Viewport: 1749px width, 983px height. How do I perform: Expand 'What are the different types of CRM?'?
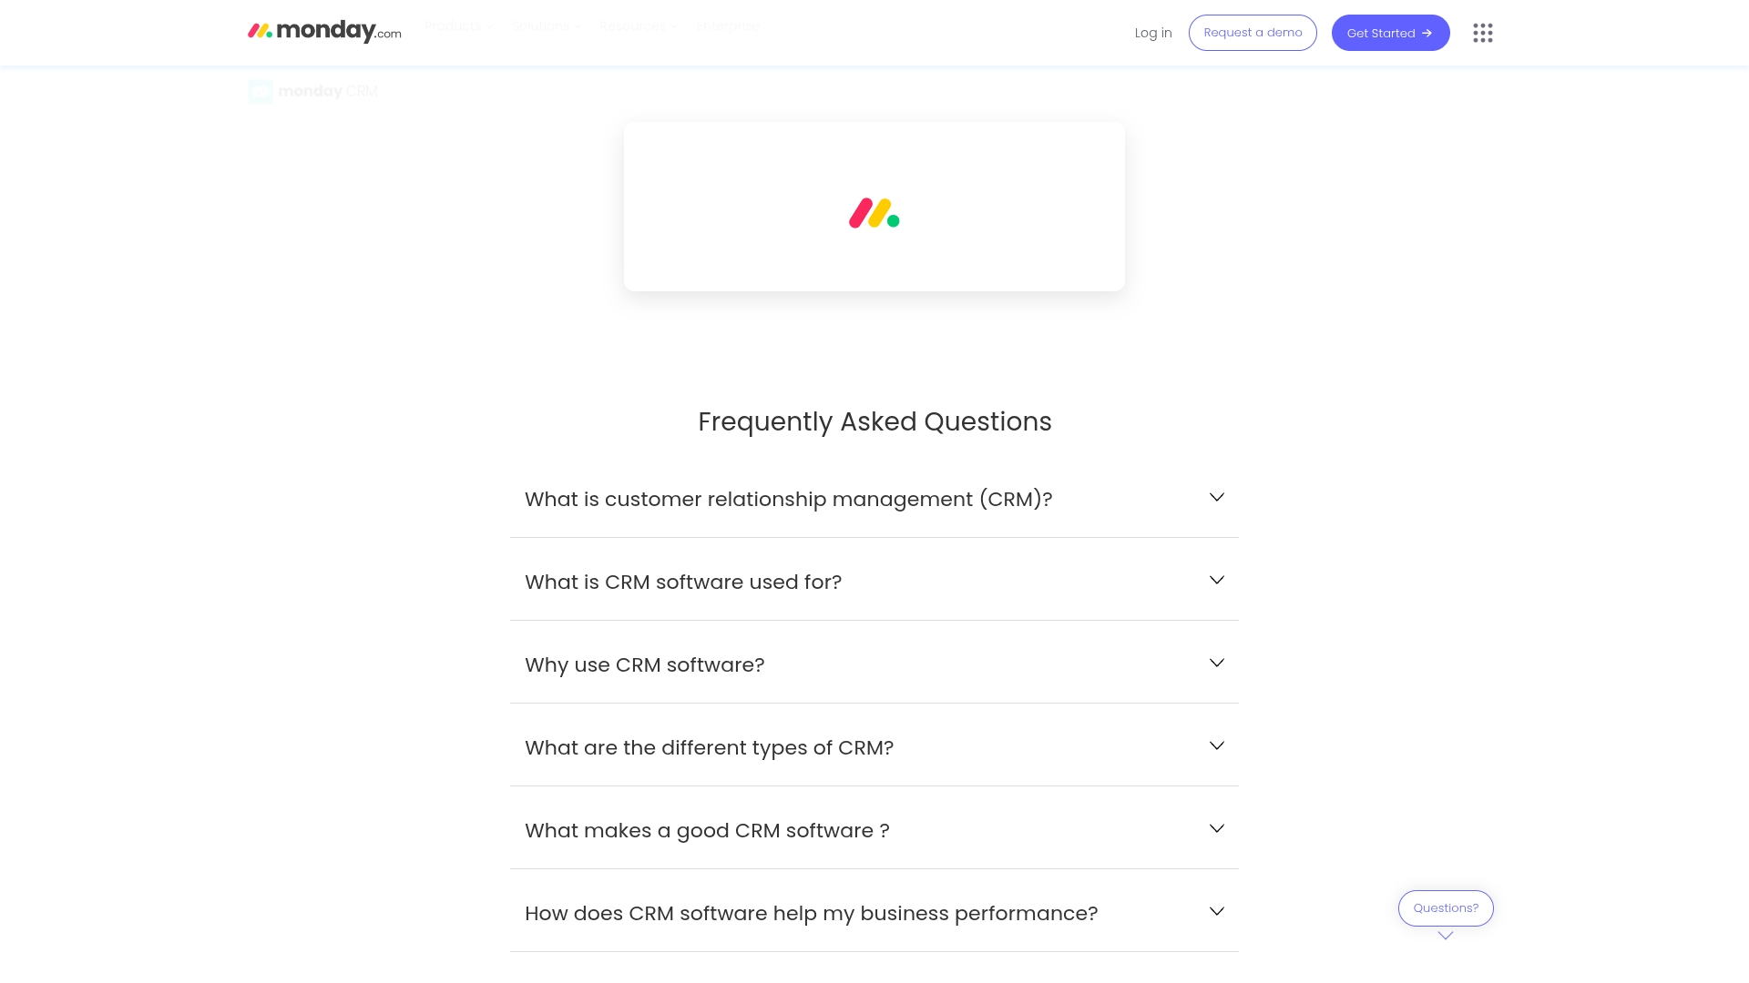(x=709, y=747)
